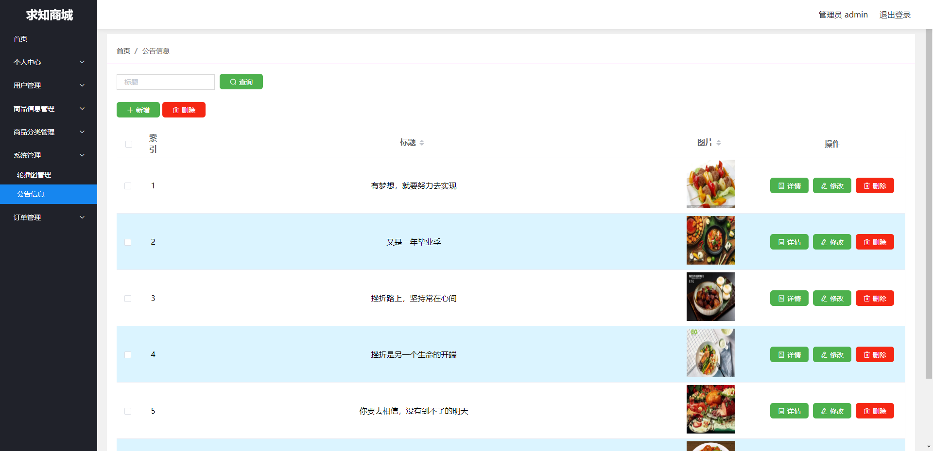Click 退出登录 to log out
This screenshot has height=451, width=933.
pos(895,15)
